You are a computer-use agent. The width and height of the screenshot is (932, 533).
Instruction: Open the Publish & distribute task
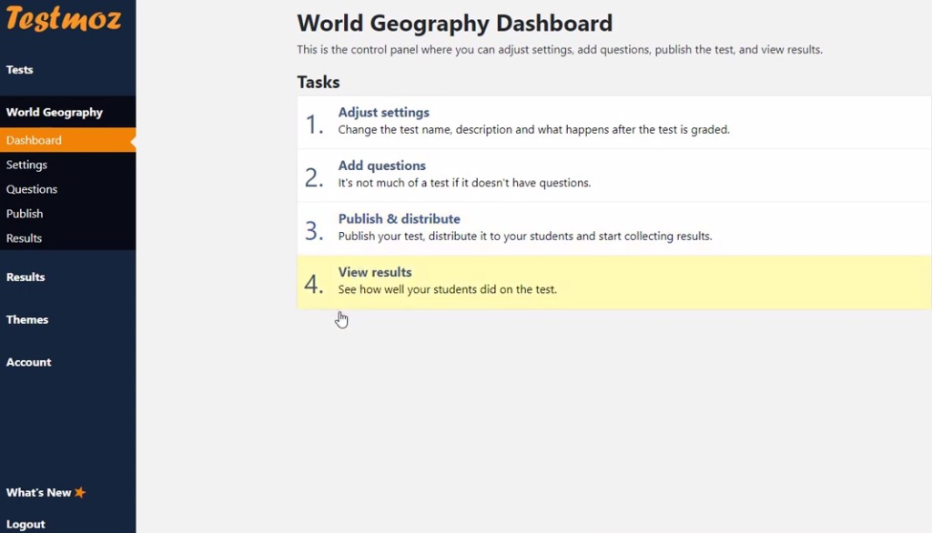pyautogui.click(x=399, y=219)
